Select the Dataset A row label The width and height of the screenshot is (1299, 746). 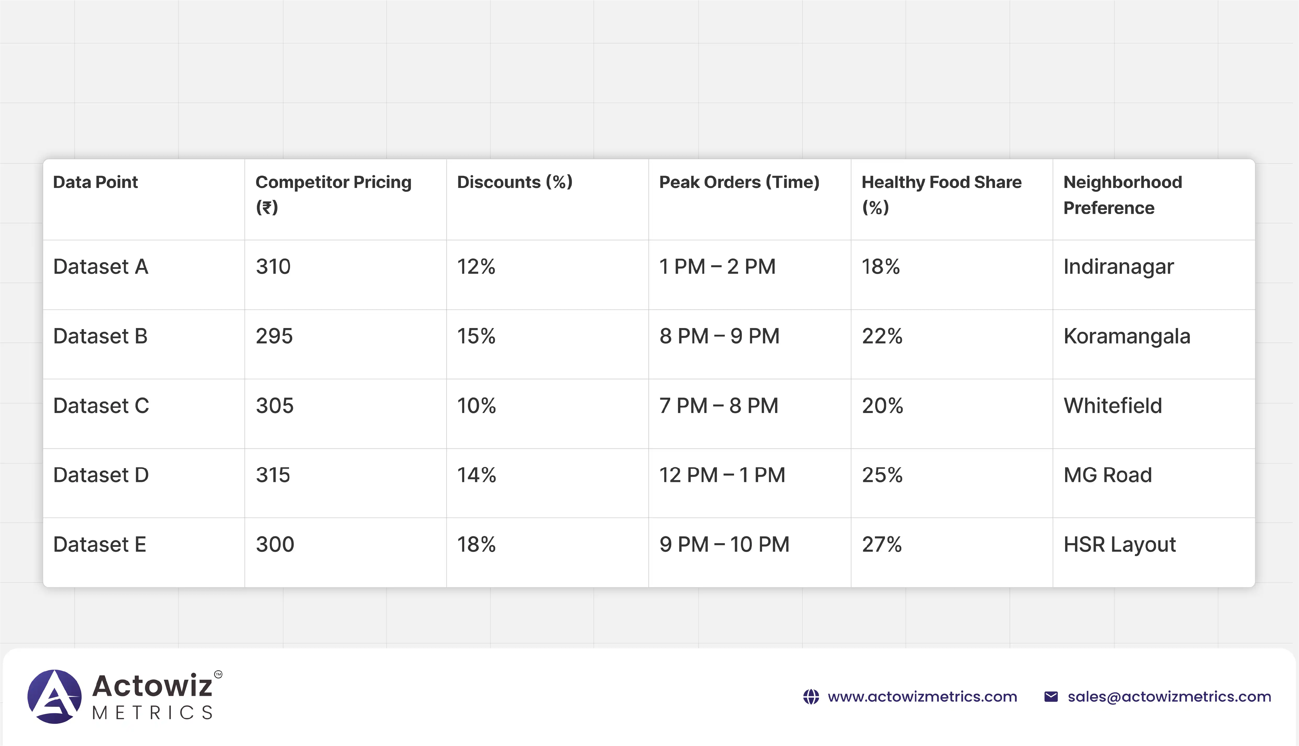pyautogui.click(x=100, y=267)
